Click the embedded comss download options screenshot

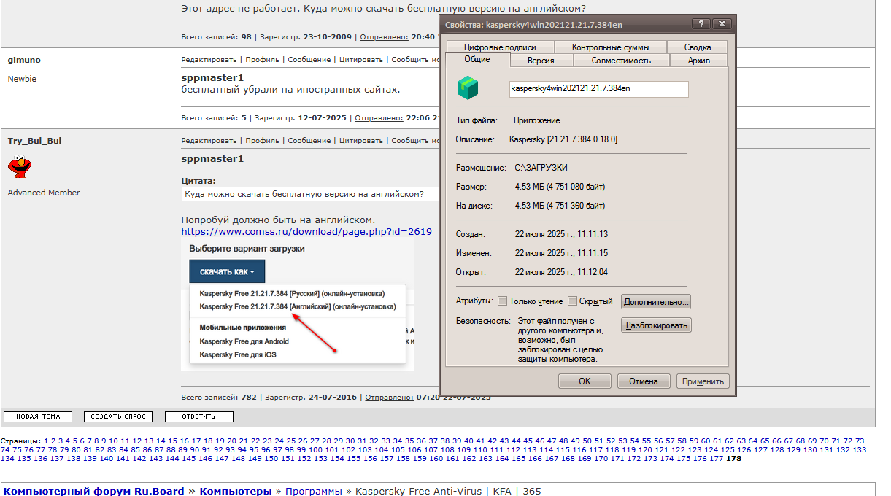click(x=298, y=305)
